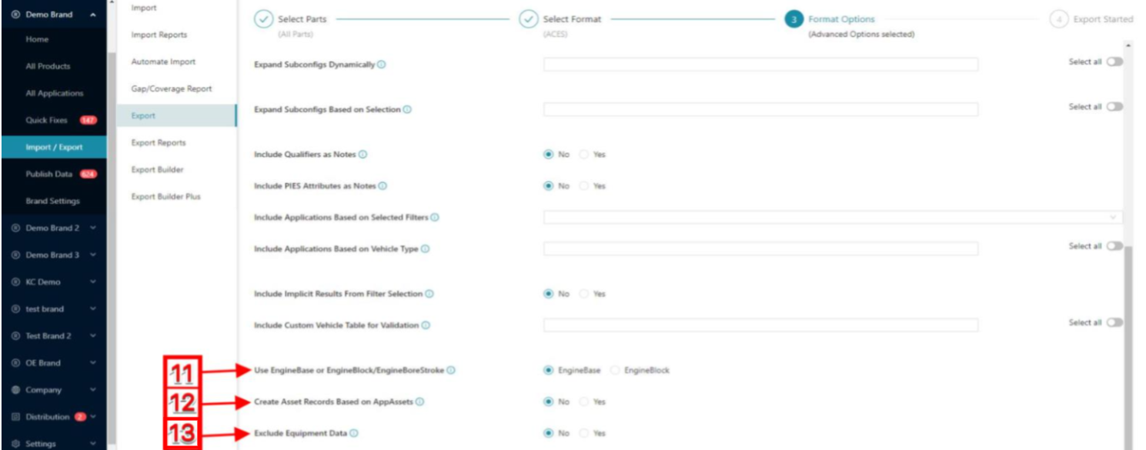Click the info icon beside Include PIES Attributes as Notes
Screen dimensions: 1146x450
click(382, 185)
